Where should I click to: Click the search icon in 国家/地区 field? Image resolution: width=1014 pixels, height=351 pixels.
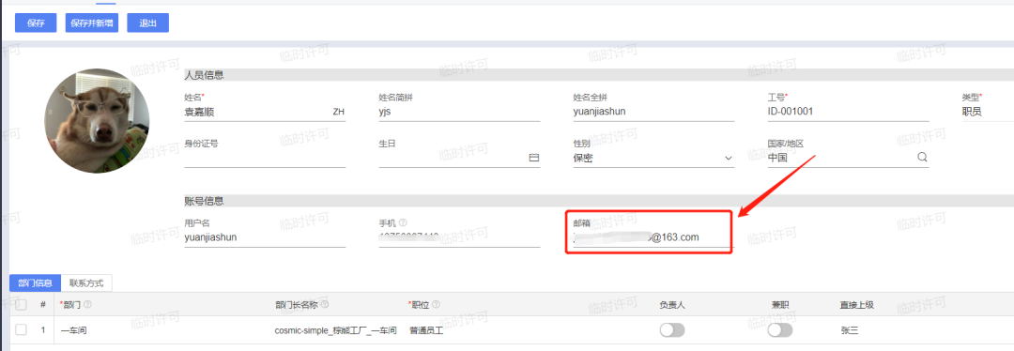pos(922,157)
